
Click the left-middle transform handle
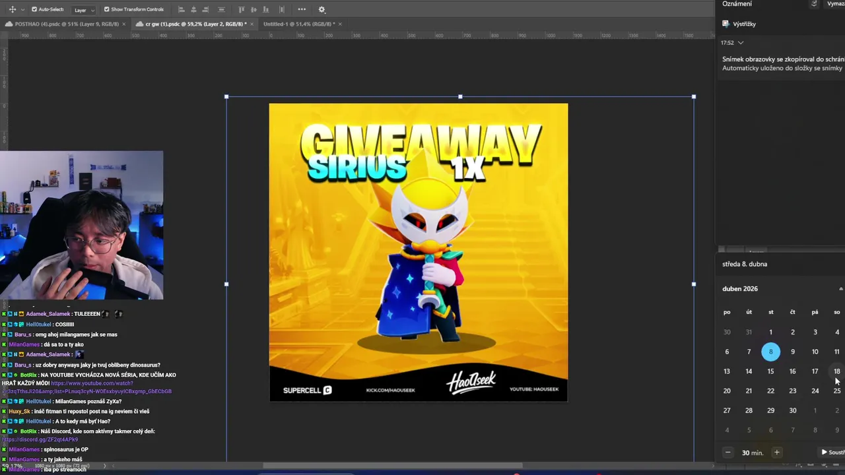(226, 284)
